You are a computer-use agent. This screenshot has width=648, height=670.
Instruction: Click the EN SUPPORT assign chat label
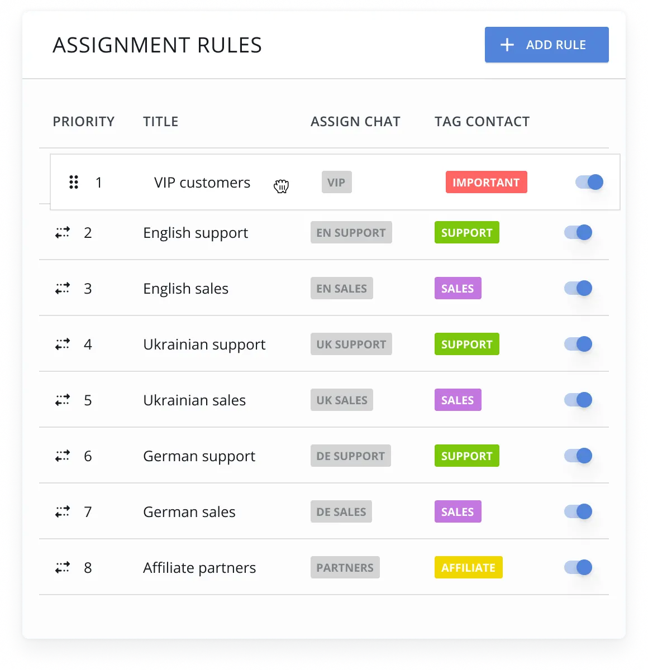(351, 232)
